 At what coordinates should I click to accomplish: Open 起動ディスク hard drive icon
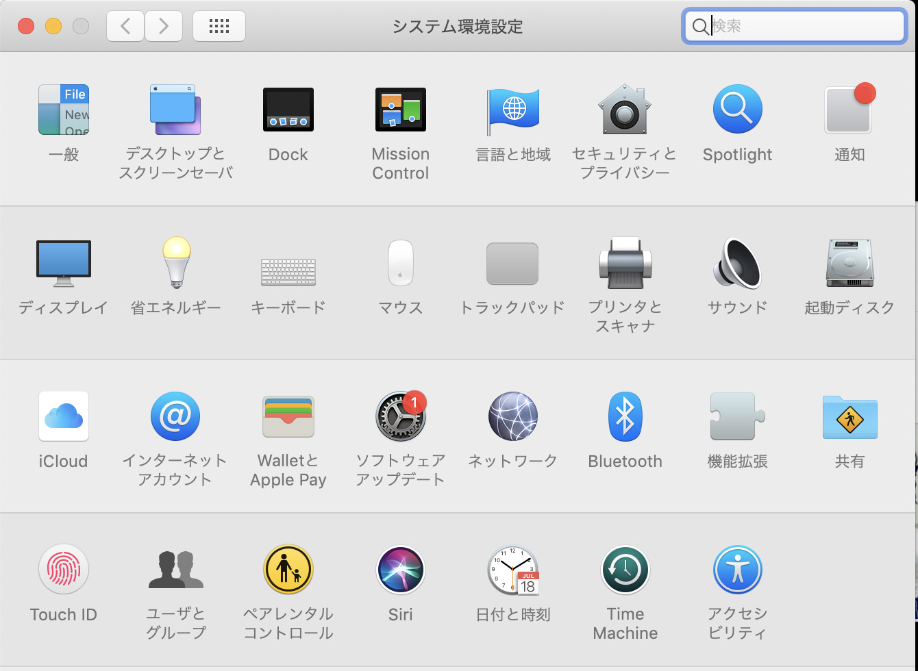(x=850, y=263)
